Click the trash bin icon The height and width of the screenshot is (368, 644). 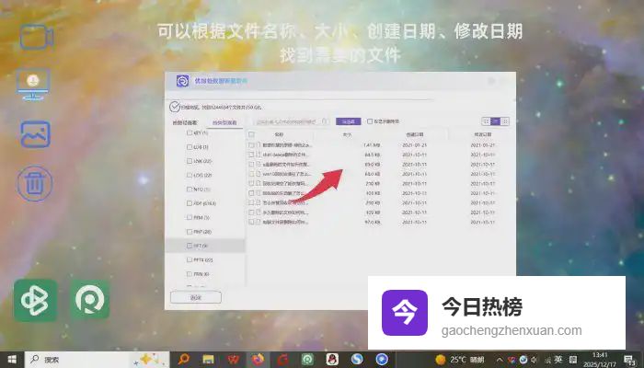35,181
